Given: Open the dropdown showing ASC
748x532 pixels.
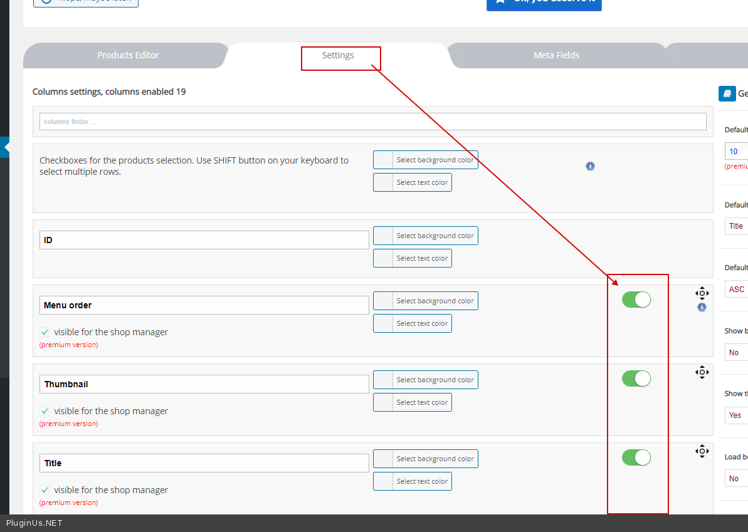Looking at the screenshot, I should pyautogui.click(x=737, y=289).
